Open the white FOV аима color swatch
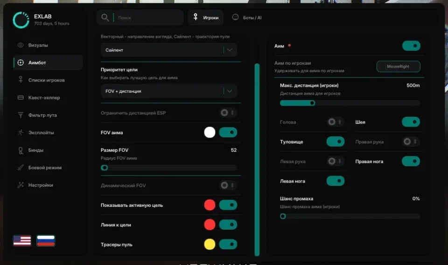 (x=210, y=132)
